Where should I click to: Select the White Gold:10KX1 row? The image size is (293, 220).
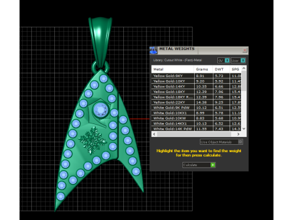point(197,113)
